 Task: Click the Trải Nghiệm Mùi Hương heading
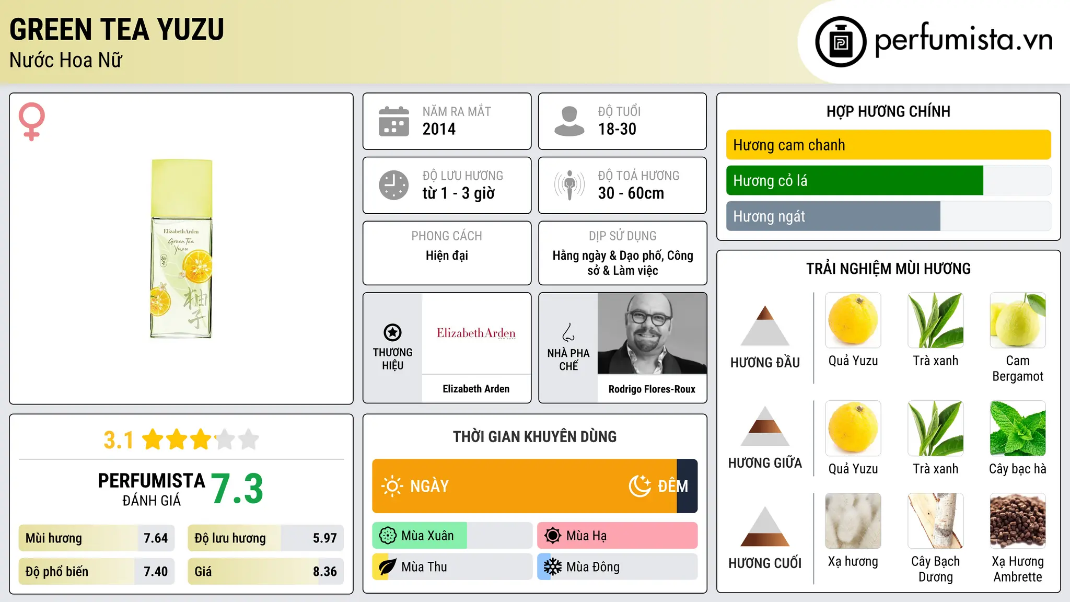tap(888, 269)
